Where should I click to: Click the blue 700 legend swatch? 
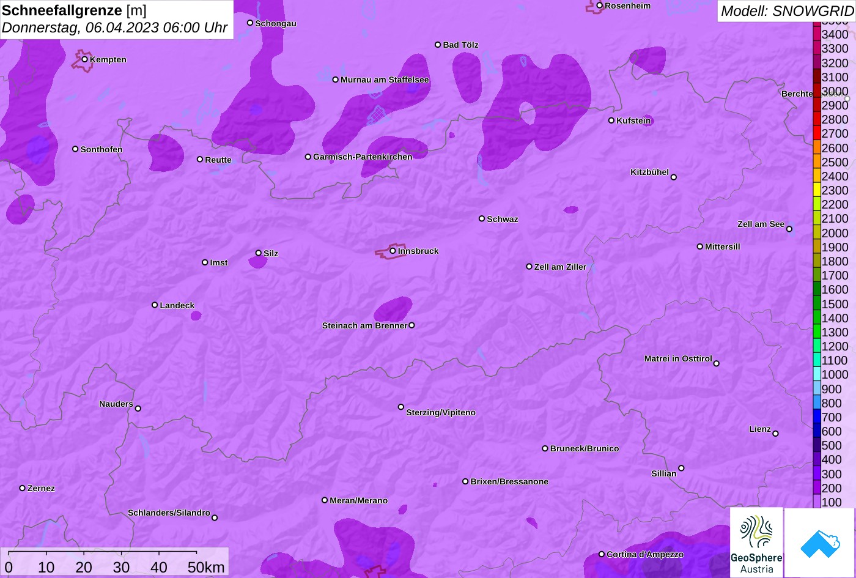pos(816,417)
